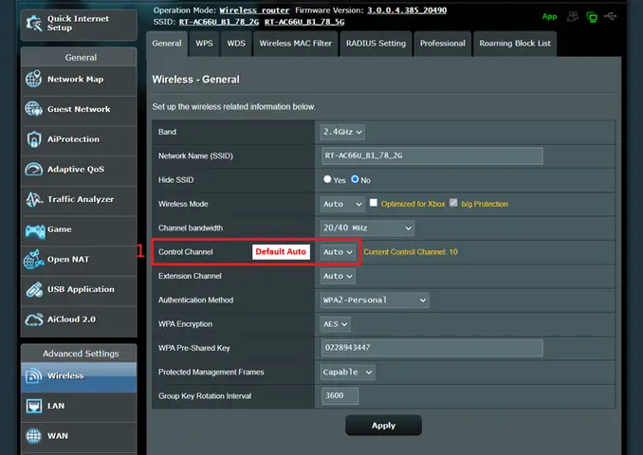
Task: Click the Adaptive QoS gauge icon
Action: click(33, 169)
